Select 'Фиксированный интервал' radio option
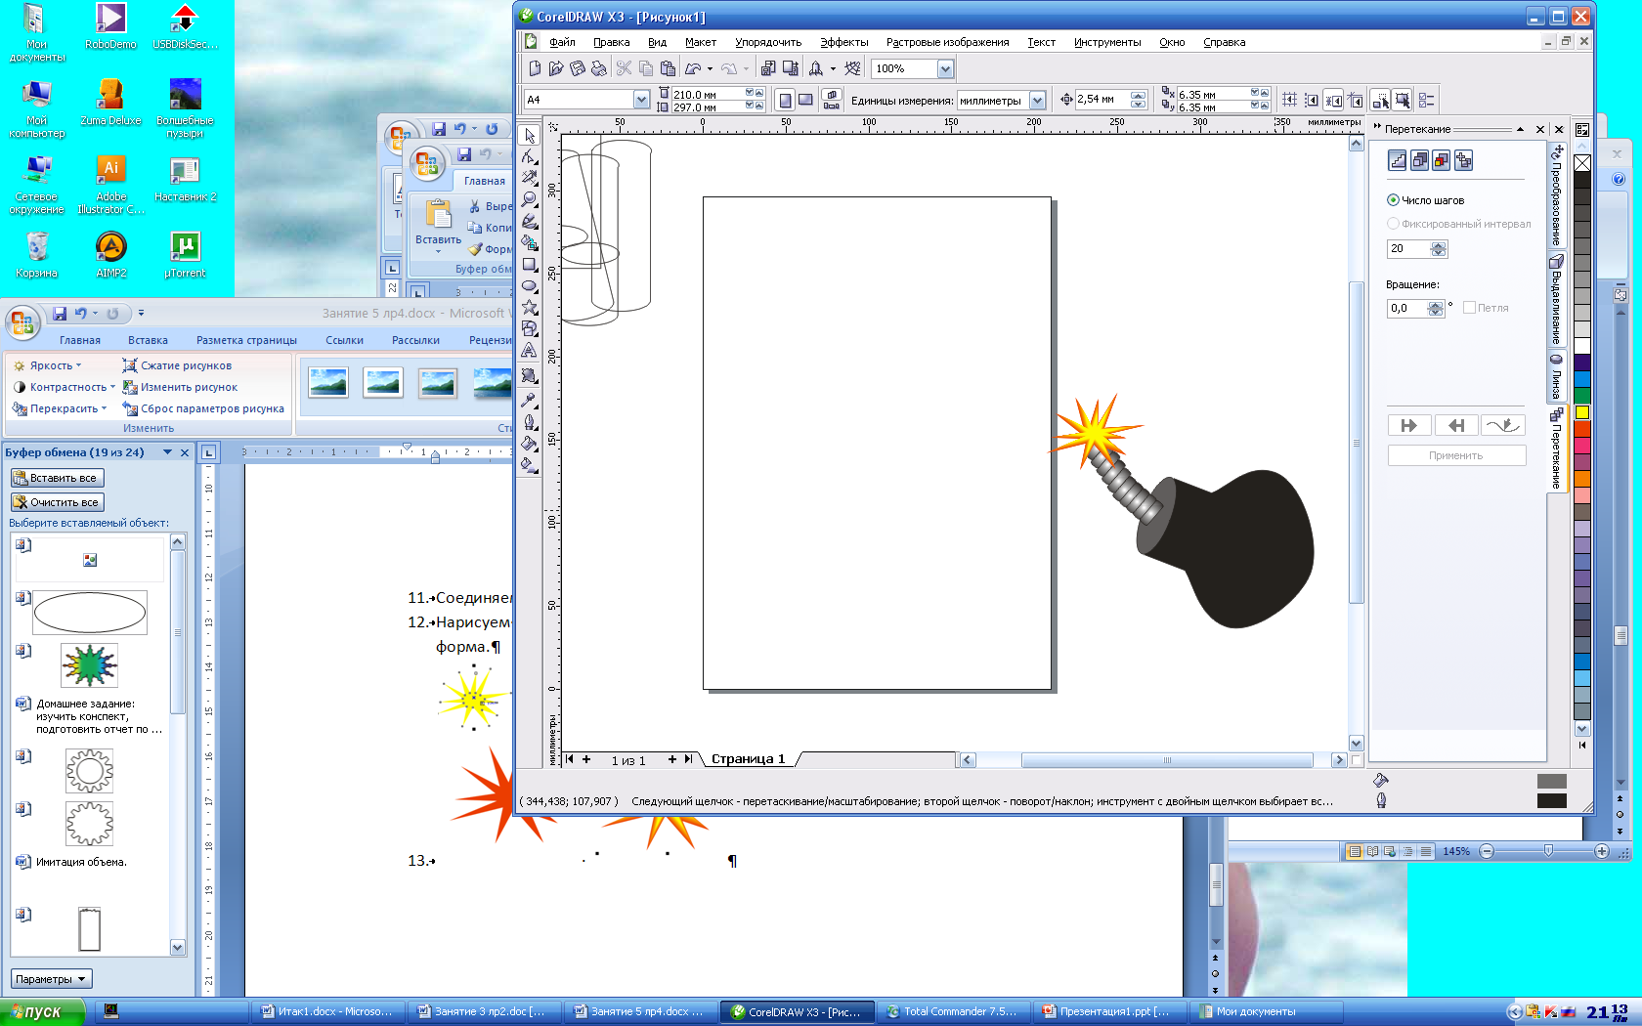Image resolution: width=1642 pixels, height=1026 pixels. (1393, 224)
